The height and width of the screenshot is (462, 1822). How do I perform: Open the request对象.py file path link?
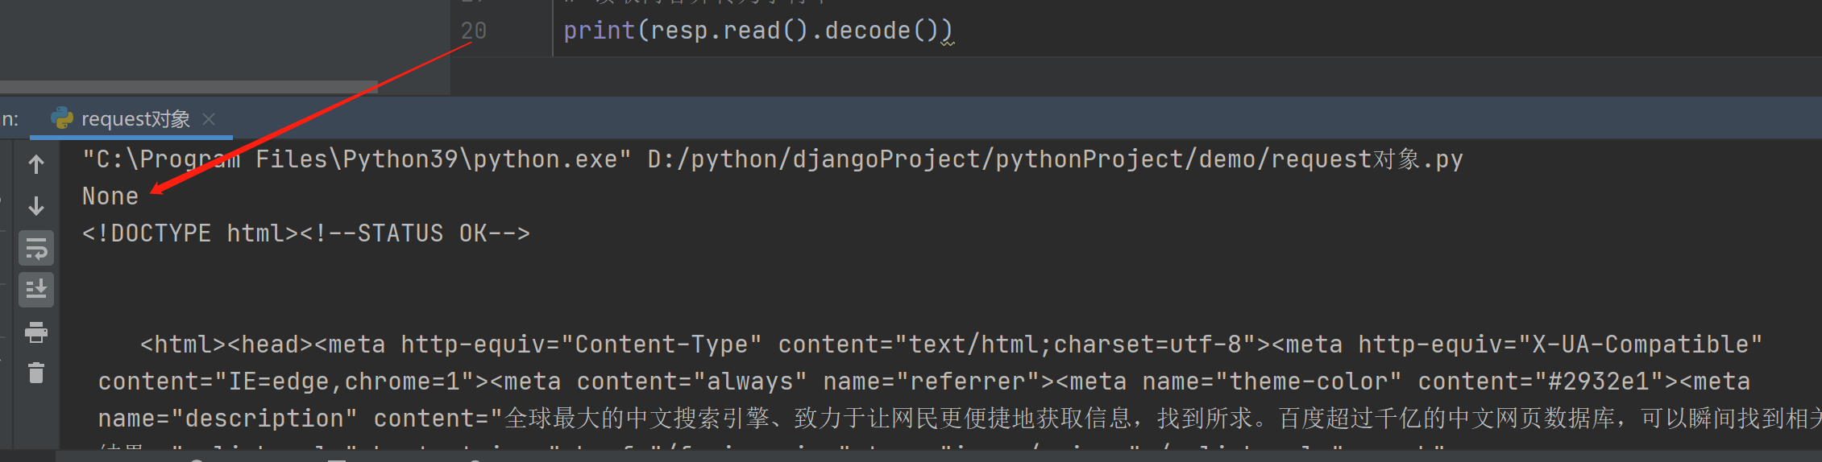coord(1054,159)
